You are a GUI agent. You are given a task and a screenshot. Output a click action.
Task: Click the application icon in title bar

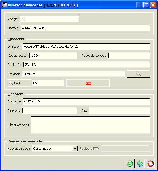[x=4, y=5]
